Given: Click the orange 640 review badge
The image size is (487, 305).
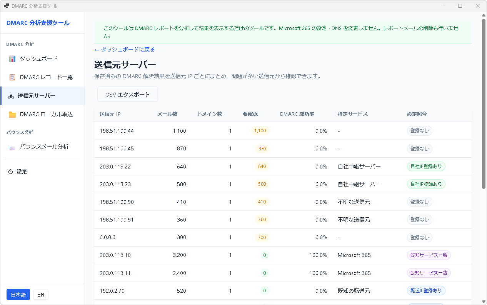Looking at the screenshot, I should pos(262,166).
